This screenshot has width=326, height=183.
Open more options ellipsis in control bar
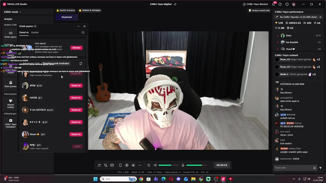point(140,165)
